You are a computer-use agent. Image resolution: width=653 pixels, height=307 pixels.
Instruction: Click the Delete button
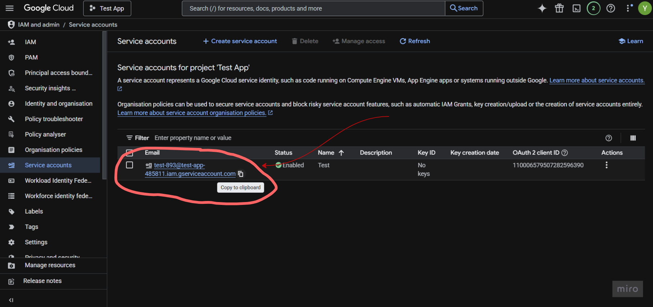point(305,41)
